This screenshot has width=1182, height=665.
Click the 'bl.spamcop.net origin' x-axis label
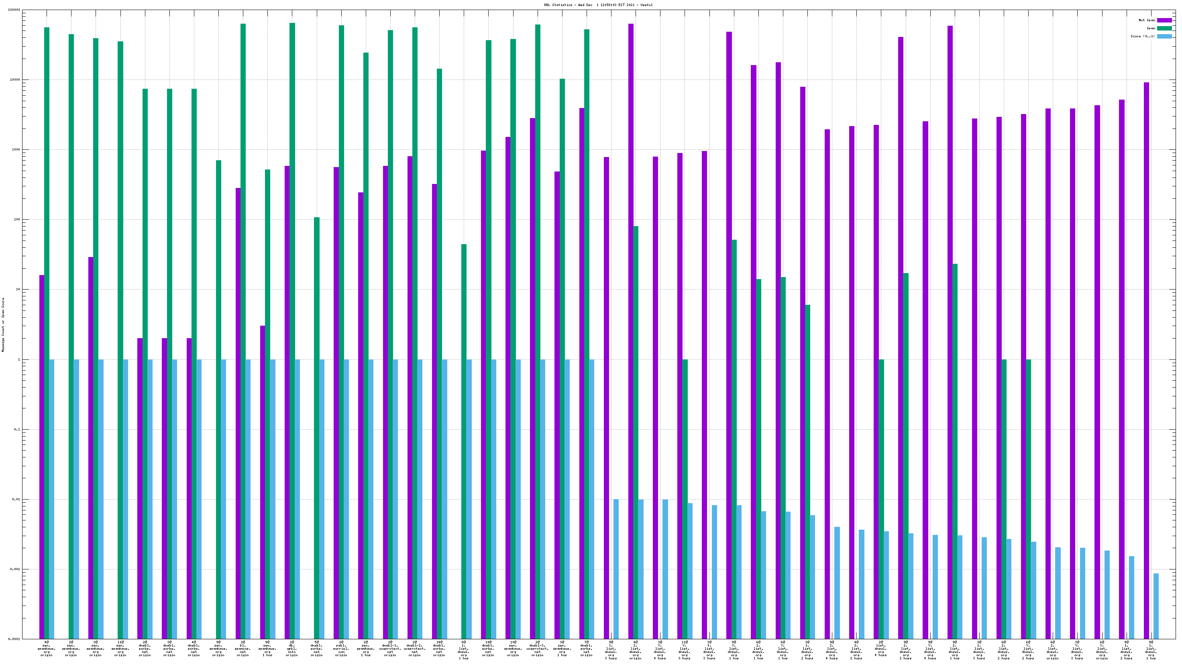tap(243, 649)
